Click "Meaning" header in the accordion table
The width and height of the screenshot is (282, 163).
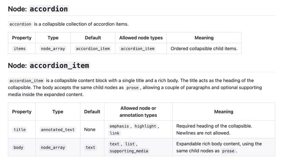(204, 38)
